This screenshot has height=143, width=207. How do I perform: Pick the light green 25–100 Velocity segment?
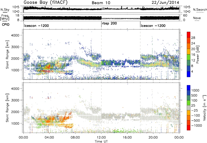click(189, 103)
